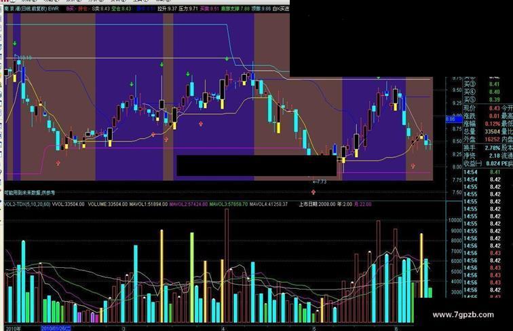Click the 总量 33504 quote row
The image size is (513, 331).
[x=482, y=131]
